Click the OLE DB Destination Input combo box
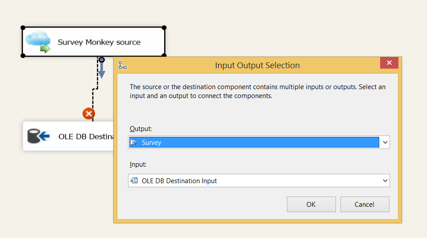Image resolution: width=427 pixels, height=238 pixels. (x=259, y=181)
